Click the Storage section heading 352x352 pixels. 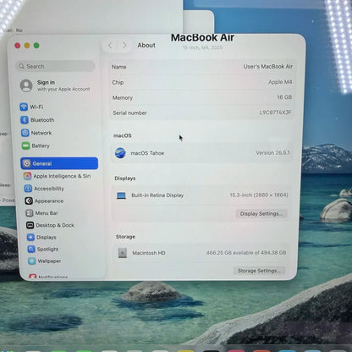click(x=125, y=237)
